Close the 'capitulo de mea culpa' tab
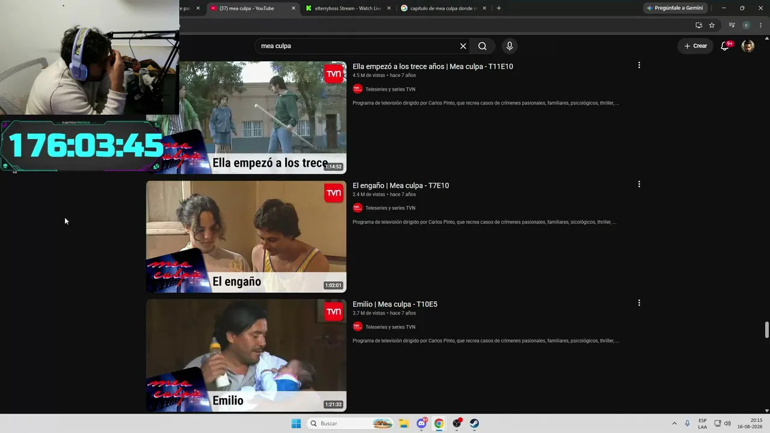The image size is (770, 433). click(x=485, y=8)
